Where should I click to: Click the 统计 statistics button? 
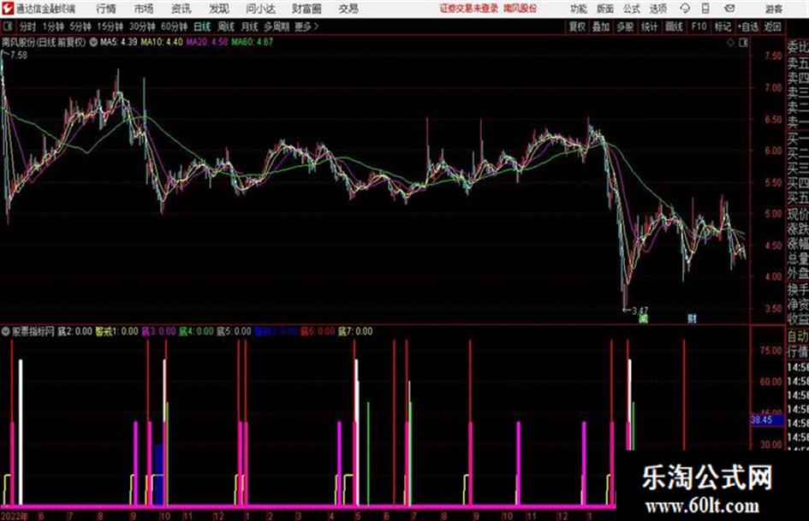pyautogui.click(x=649, y=27)
